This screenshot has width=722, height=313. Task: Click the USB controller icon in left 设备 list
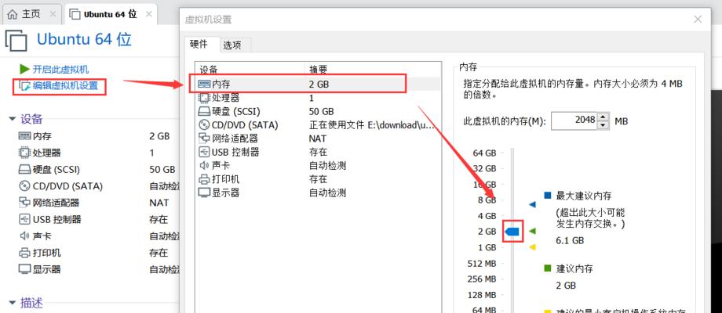tap(24, 219)
